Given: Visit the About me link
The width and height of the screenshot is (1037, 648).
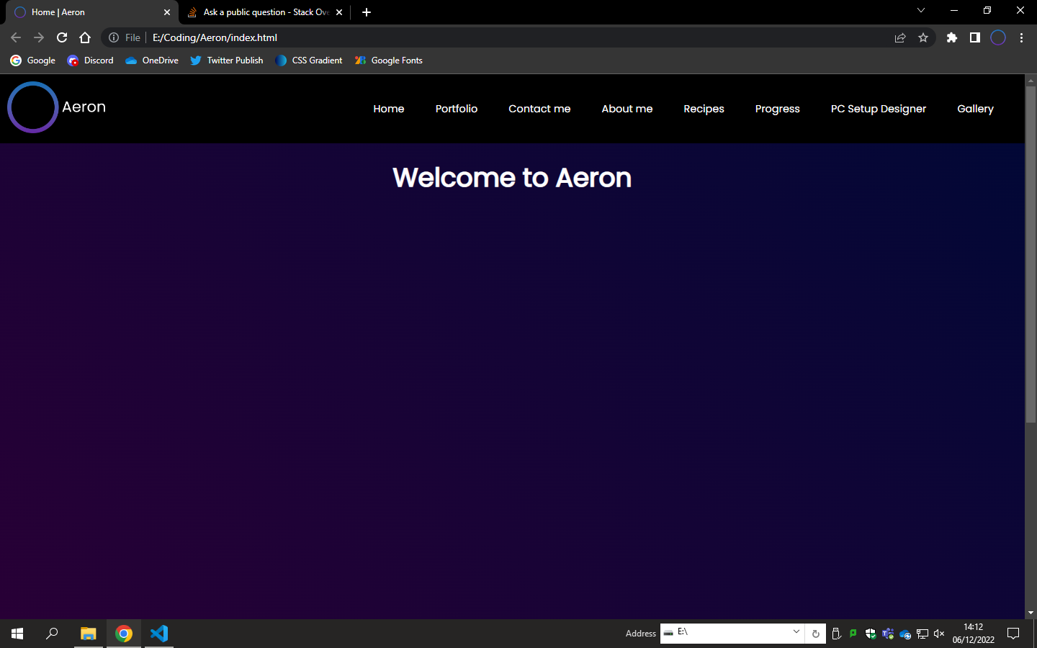Looking at the screenshot, I should (627, 109).
